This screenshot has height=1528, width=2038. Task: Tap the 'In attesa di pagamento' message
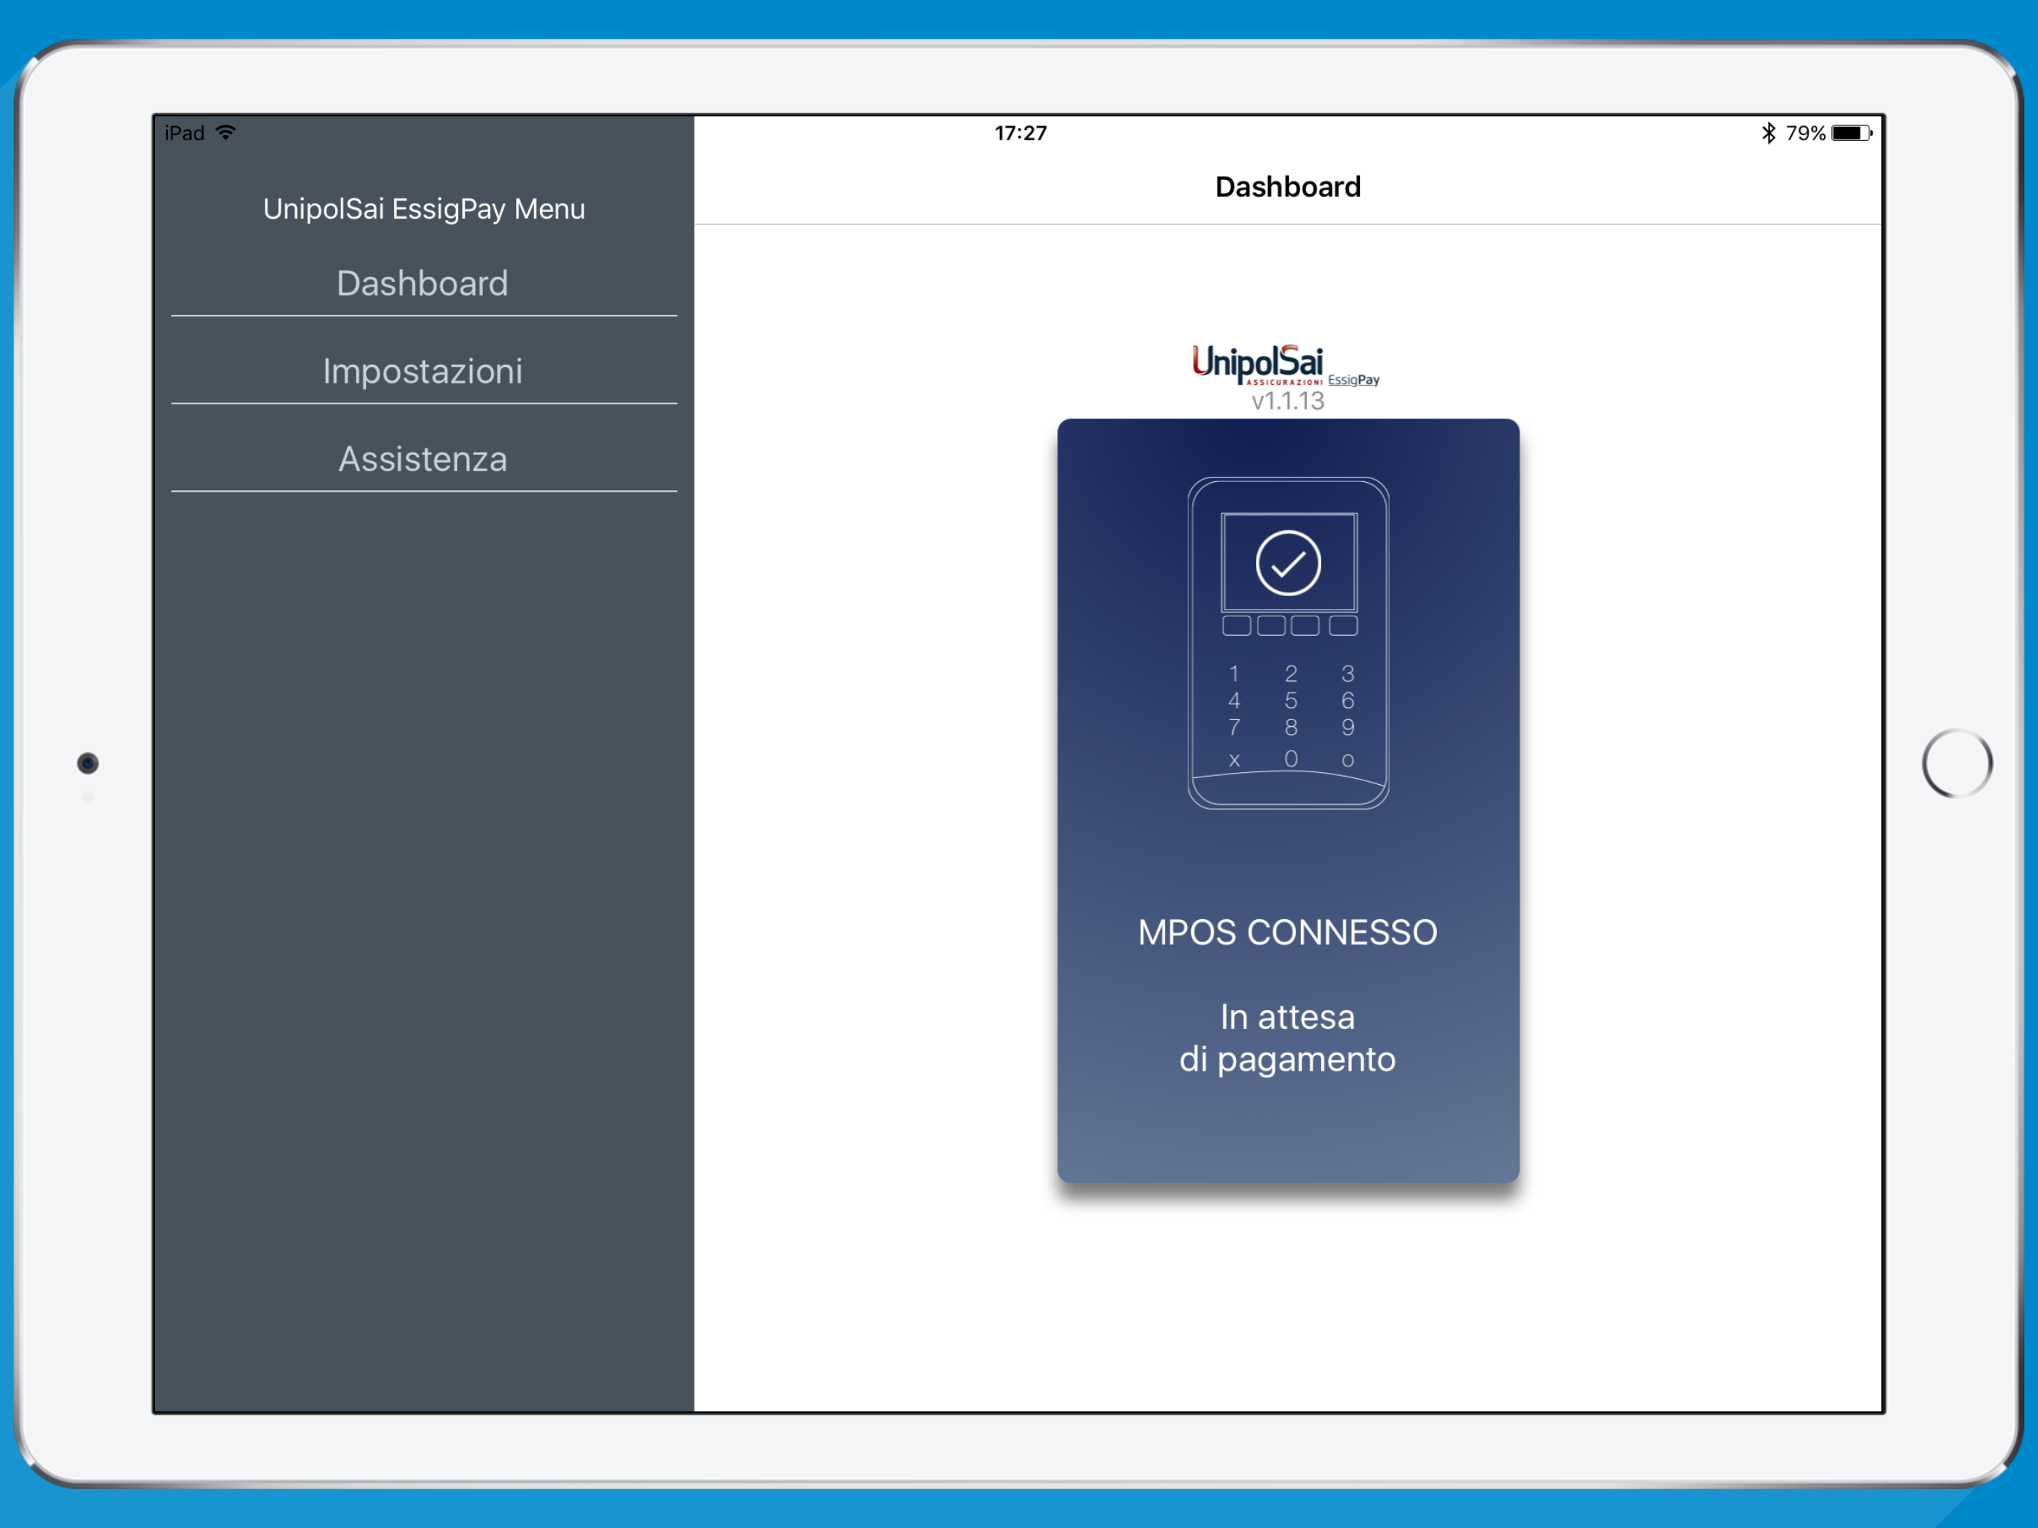click(x=1287, y=1038)
